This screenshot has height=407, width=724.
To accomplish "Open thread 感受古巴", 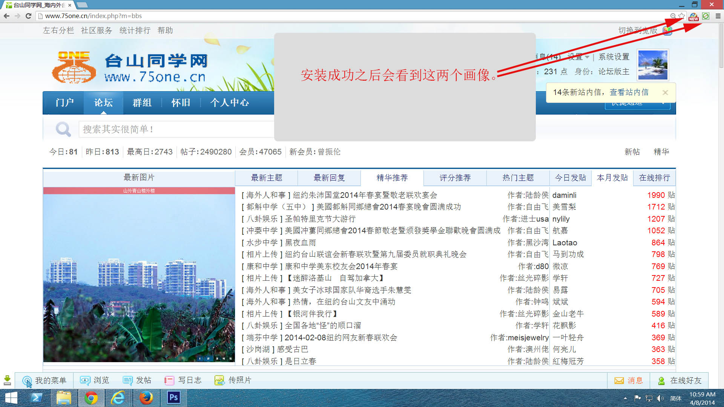I will 292,349.
